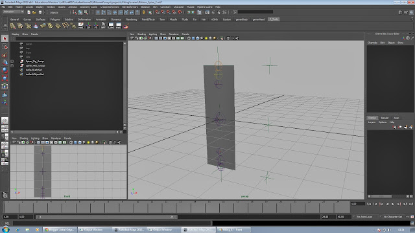Click the first shelf tool icon
The image size is (415, 233).
point(12,26)
